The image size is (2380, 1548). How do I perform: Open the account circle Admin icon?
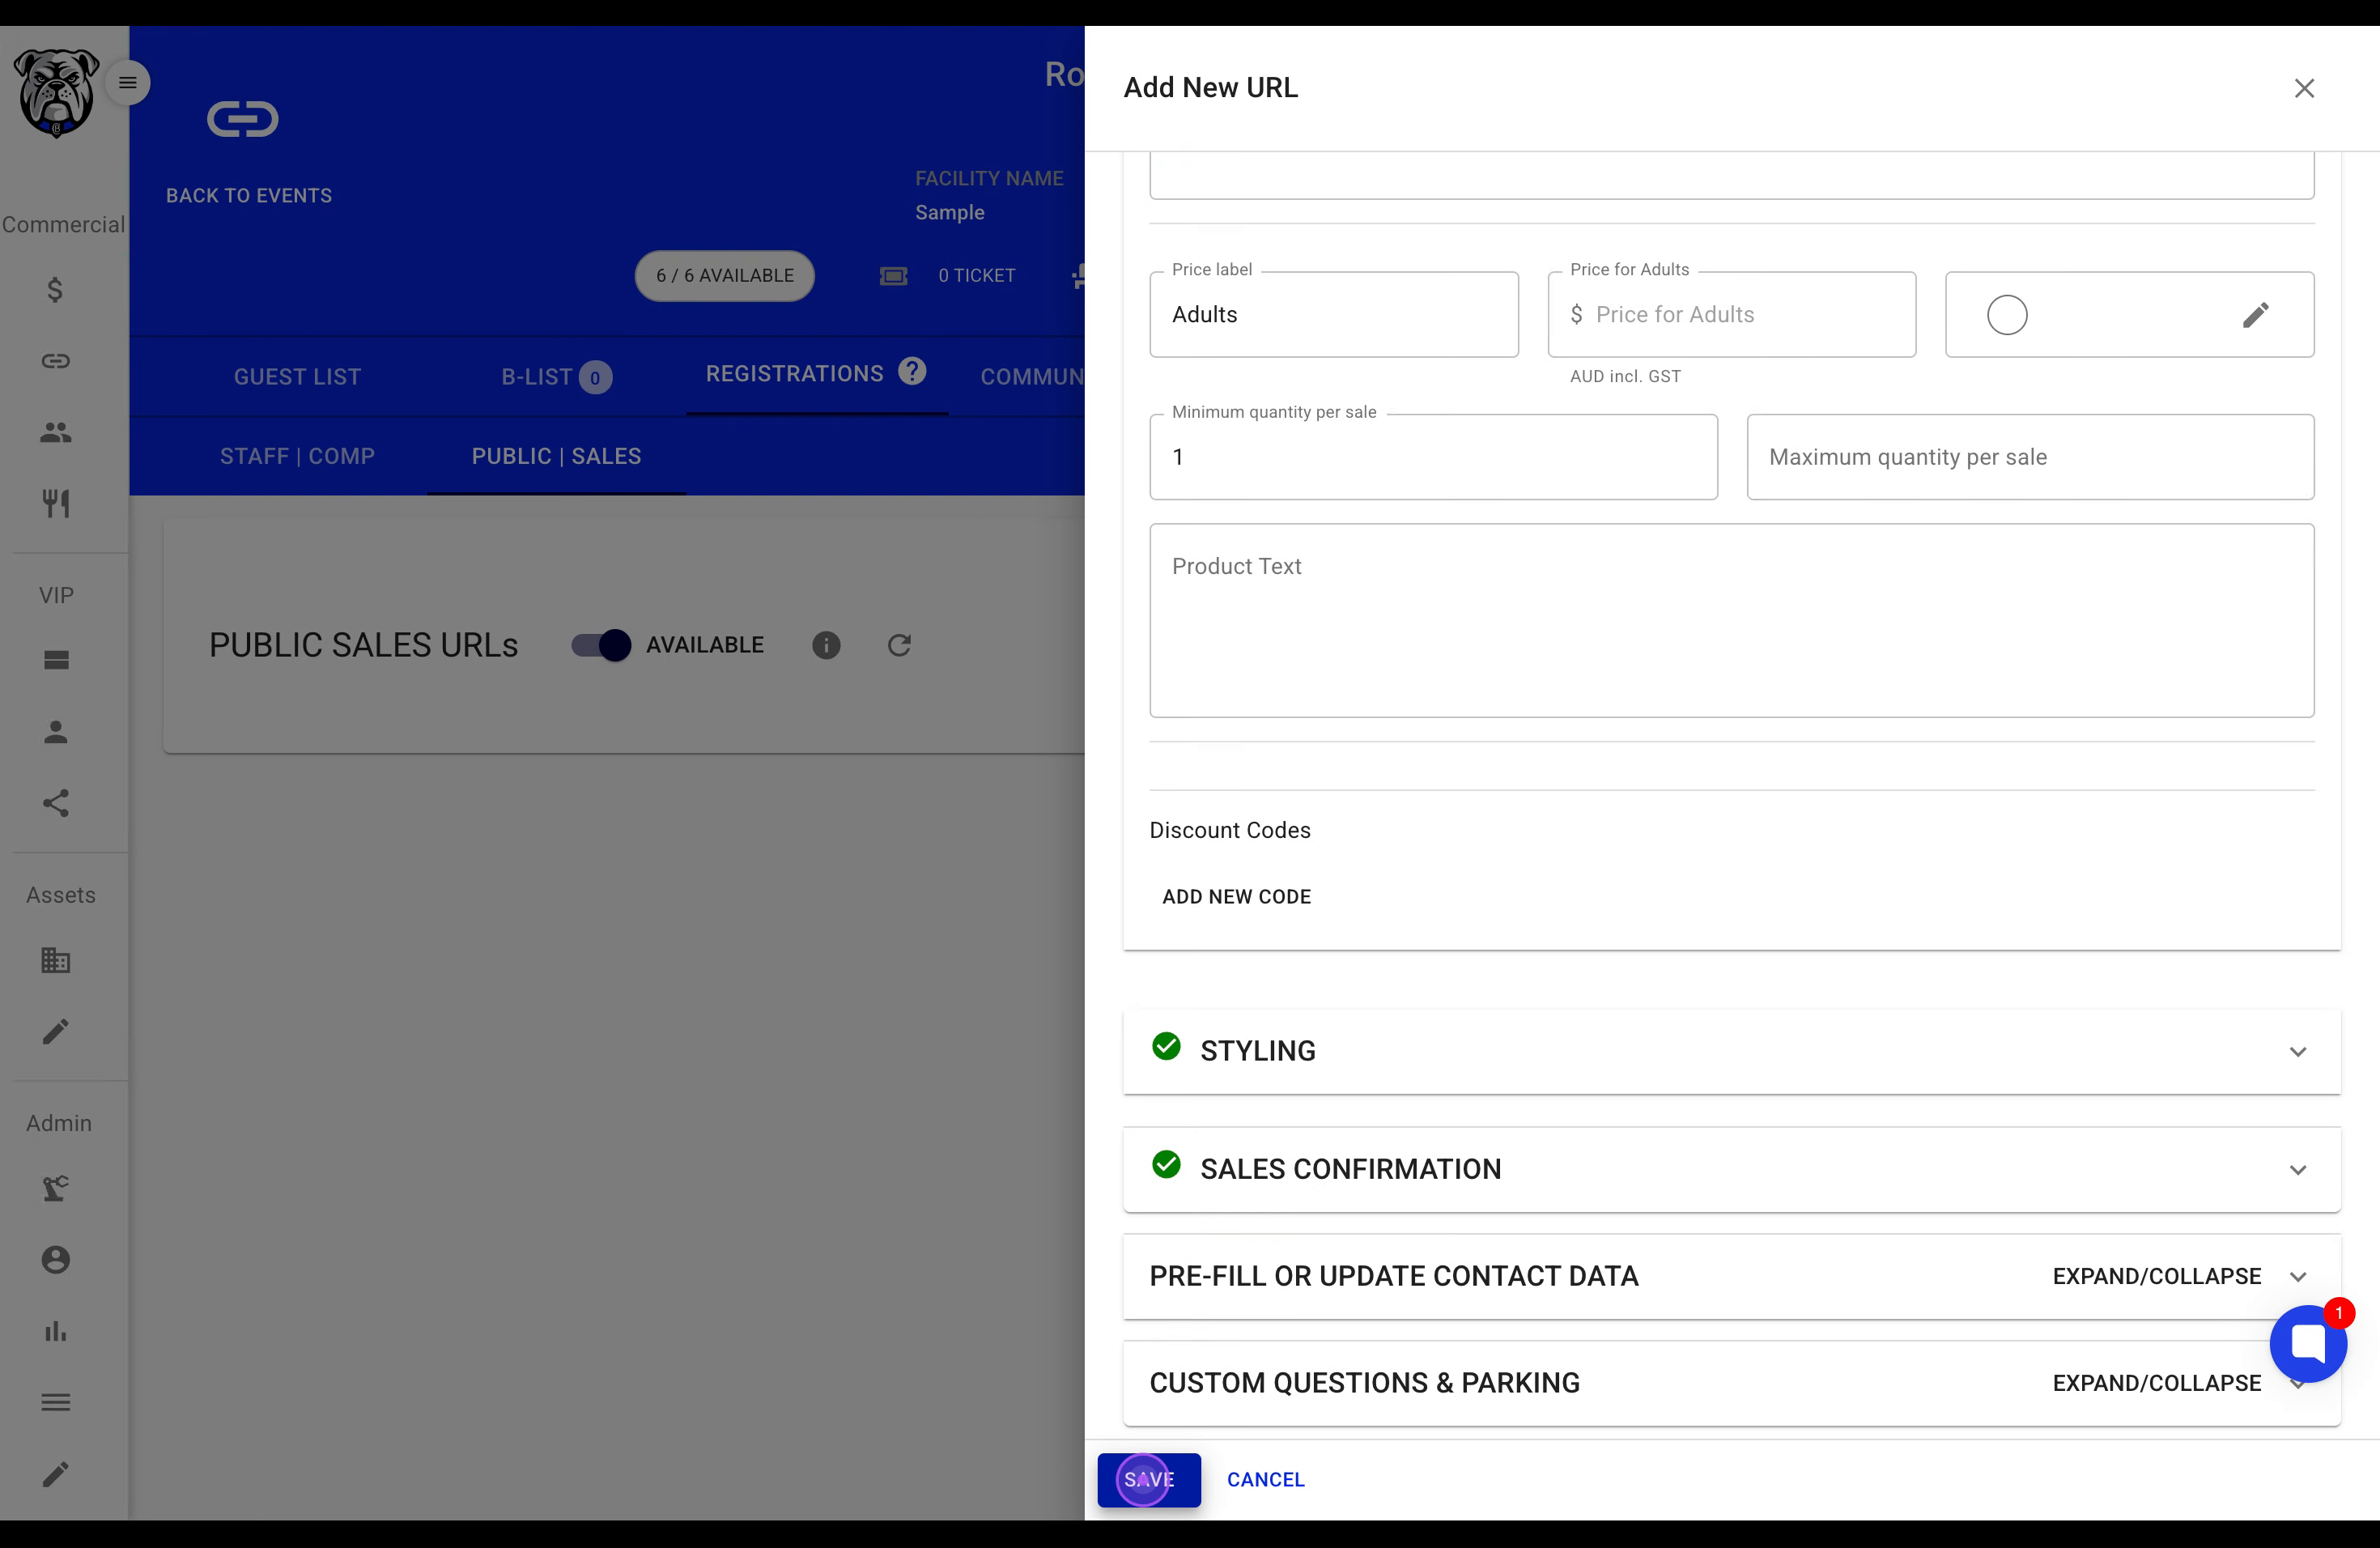click(x=55, y=1260)
